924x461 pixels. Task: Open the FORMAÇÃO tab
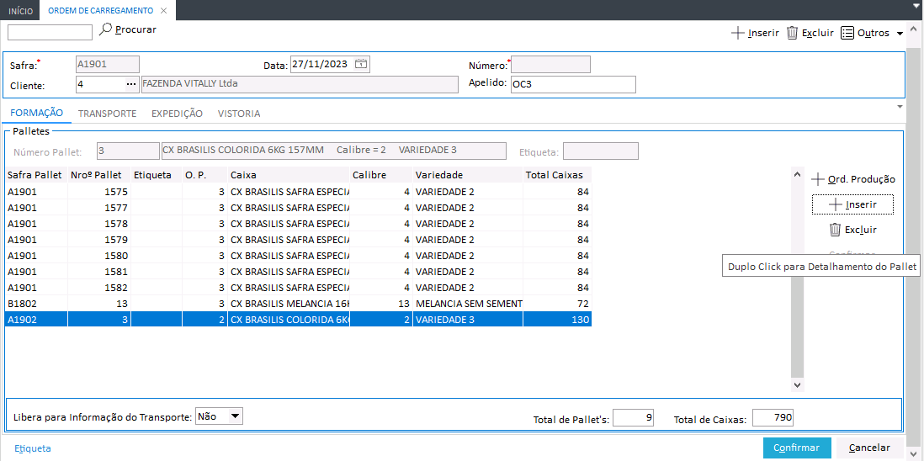point(36,113)
